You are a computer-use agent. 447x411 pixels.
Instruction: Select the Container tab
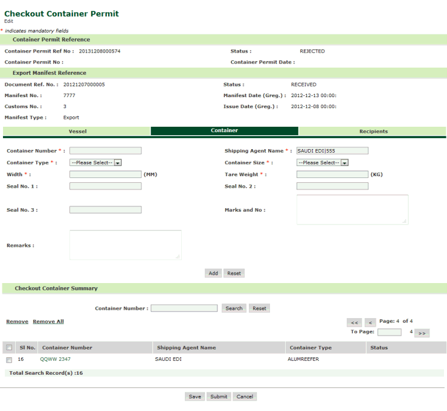tap(224, 131)
